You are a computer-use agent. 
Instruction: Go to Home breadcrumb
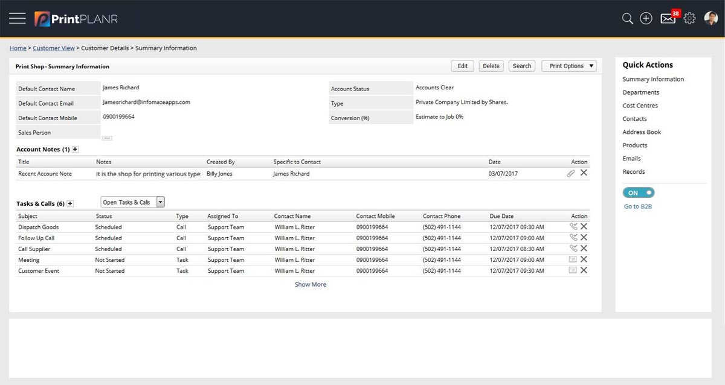tap(18, 48)
